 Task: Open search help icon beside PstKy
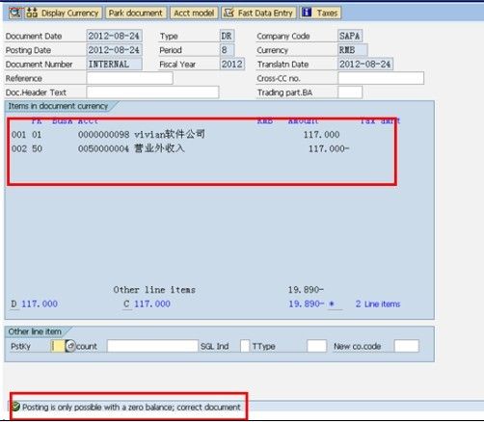70,346
